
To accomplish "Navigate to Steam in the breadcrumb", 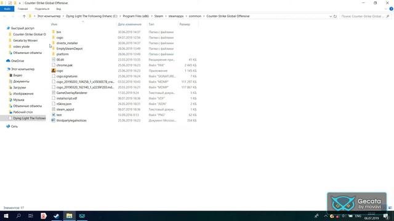I will pyautogui.click(x=159, y=16).
